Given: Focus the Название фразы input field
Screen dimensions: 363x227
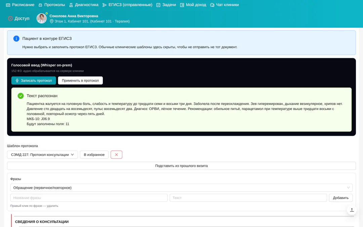Looking at the screenshot, I should tap(89, 198).
